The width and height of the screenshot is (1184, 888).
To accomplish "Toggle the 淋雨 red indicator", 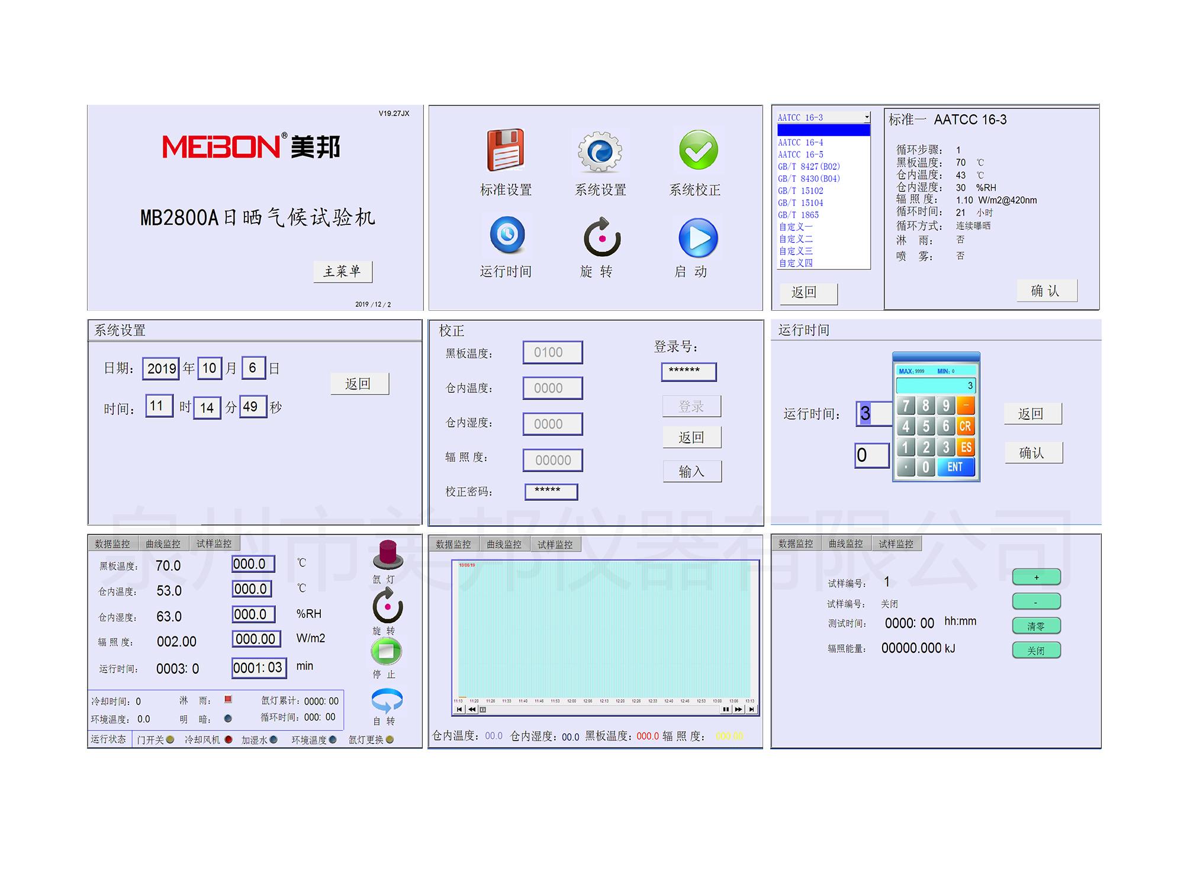I will point(228,700).
